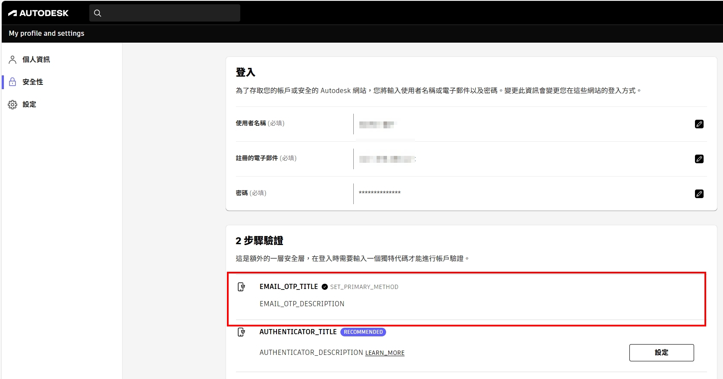The height and width of the screenshot is (379, 723).
Task: Click the verified checkmark after EMAIL_OTP_TITLE
Action: (x=324, y=287)
